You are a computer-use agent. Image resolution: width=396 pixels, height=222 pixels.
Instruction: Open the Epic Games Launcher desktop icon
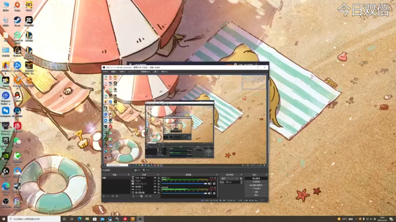tap(5, 142)
